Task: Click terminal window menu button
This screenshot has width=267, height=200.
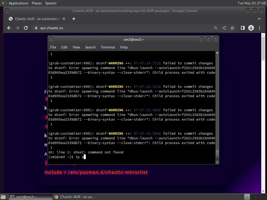Action: click(51, 39)
